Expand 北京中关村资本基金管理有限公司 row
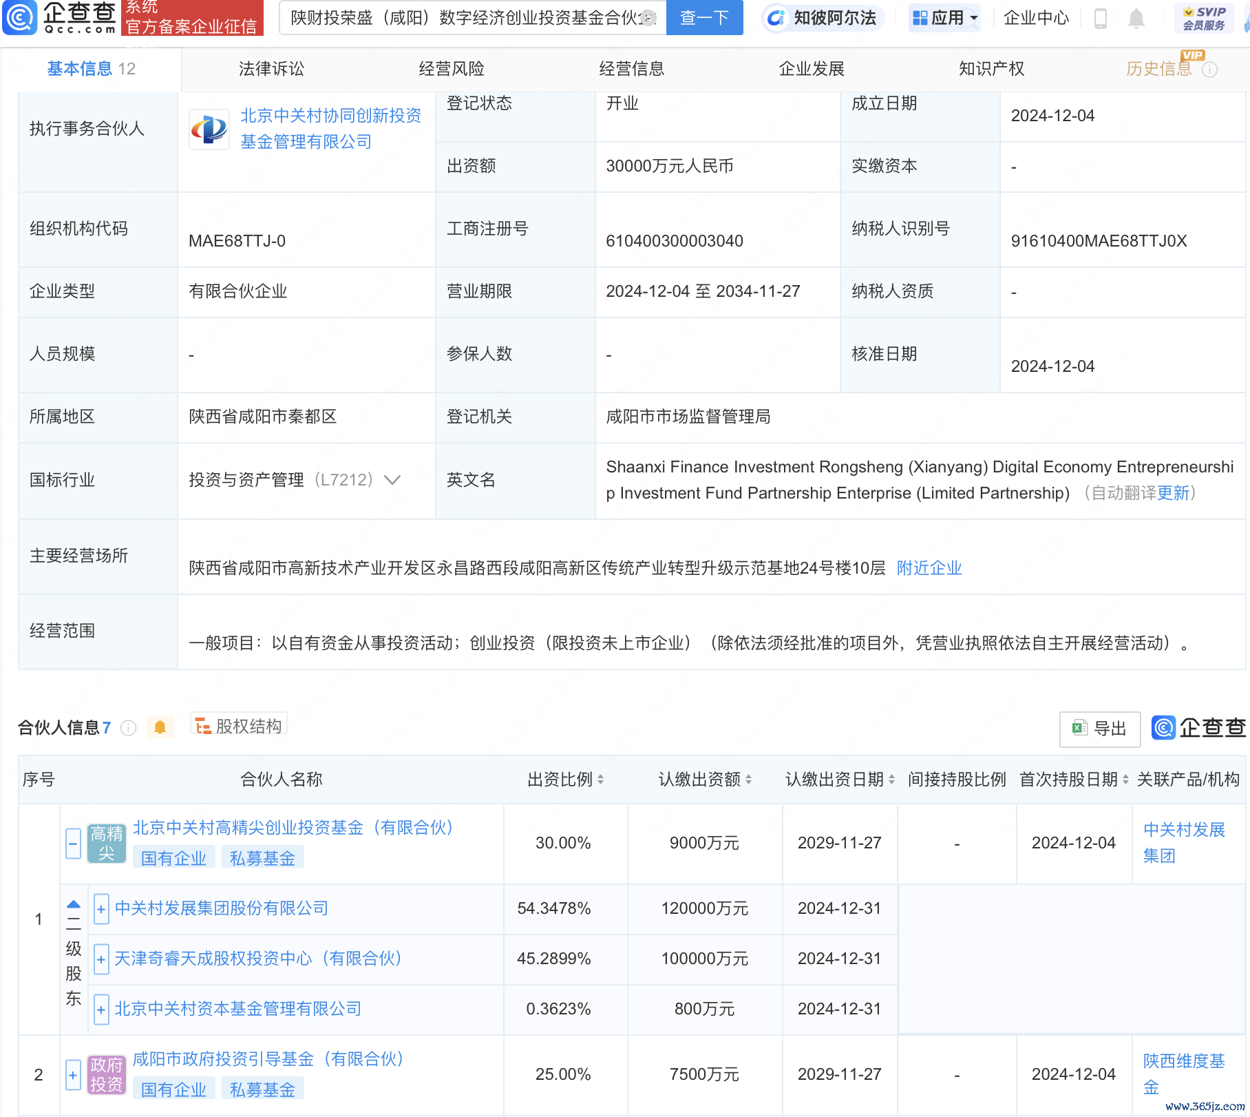1250x1117 pixels. pyautogui.click(x=101, y=1010)
